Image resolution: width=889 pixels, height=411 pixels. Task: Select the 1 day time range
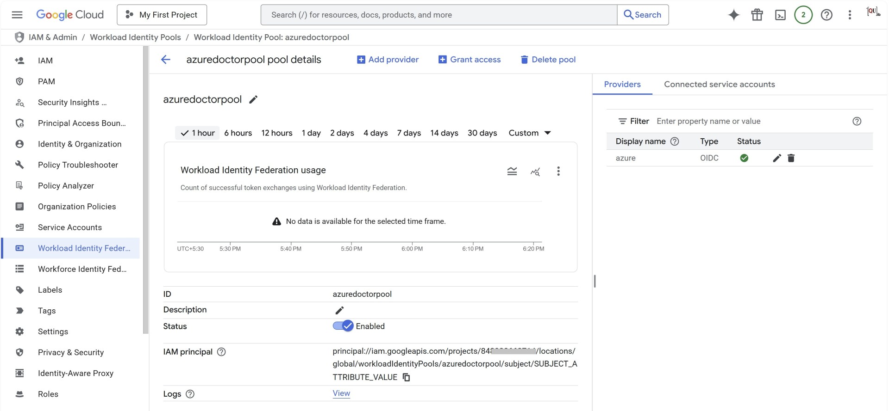(311, 133)
